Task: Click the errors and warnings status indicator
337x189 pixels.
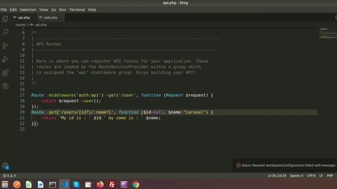Action: tap(9, 175)
